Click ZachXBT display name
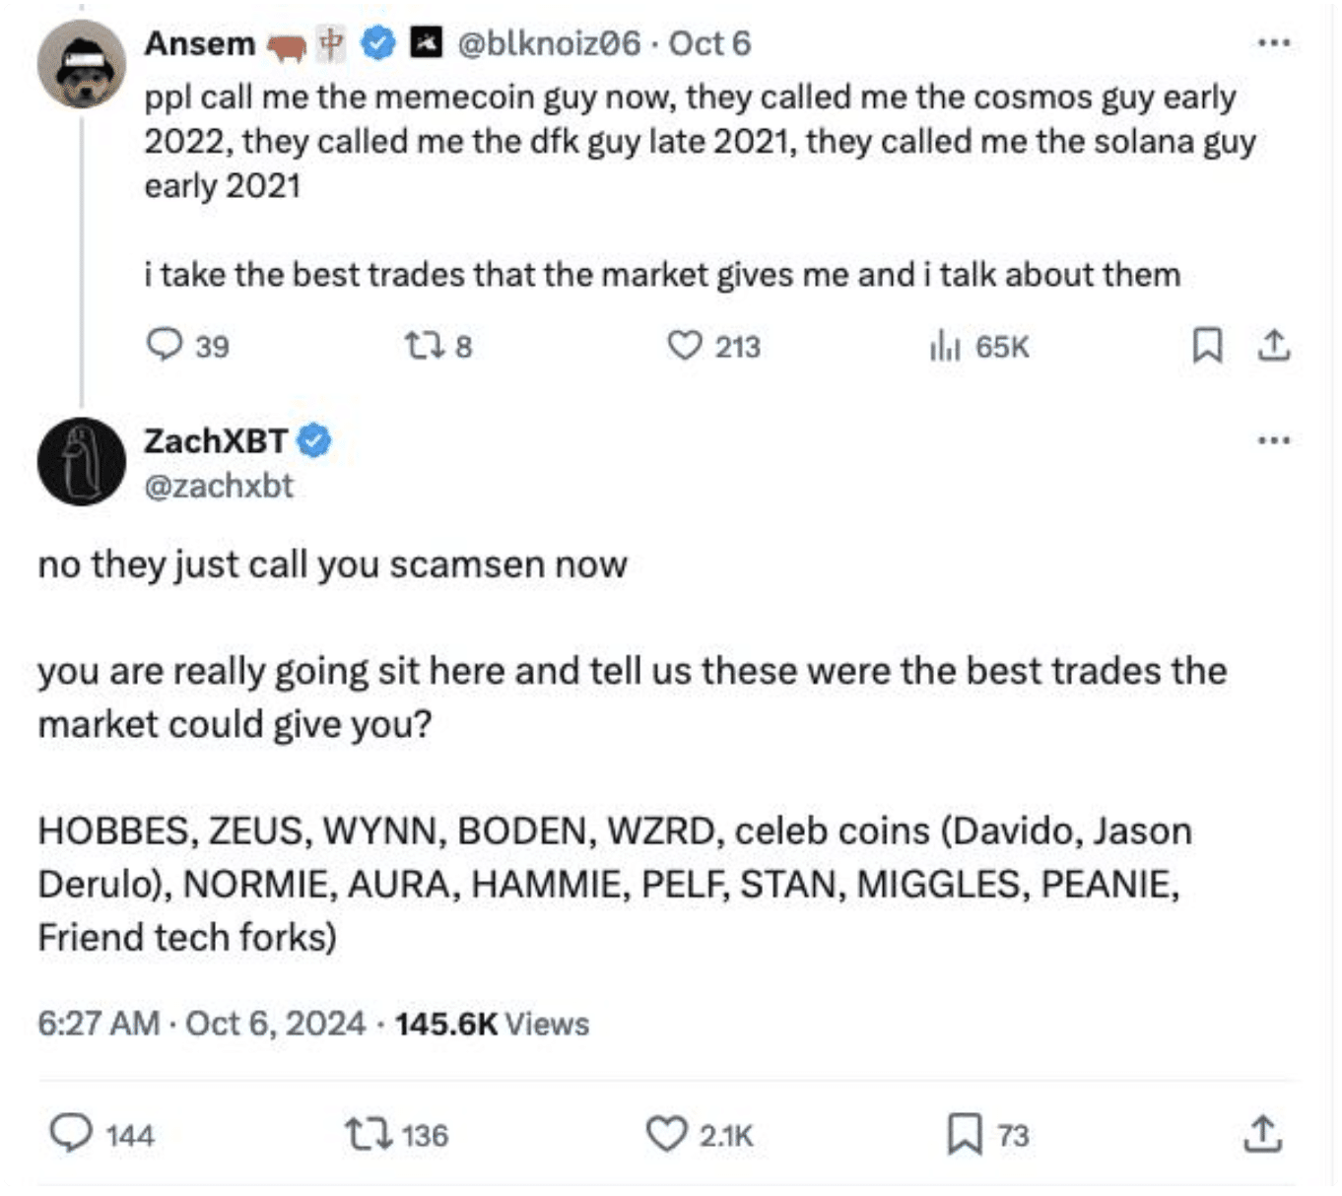The width and height of the screenshot is (1342, 1196). (x=216, y=440)
